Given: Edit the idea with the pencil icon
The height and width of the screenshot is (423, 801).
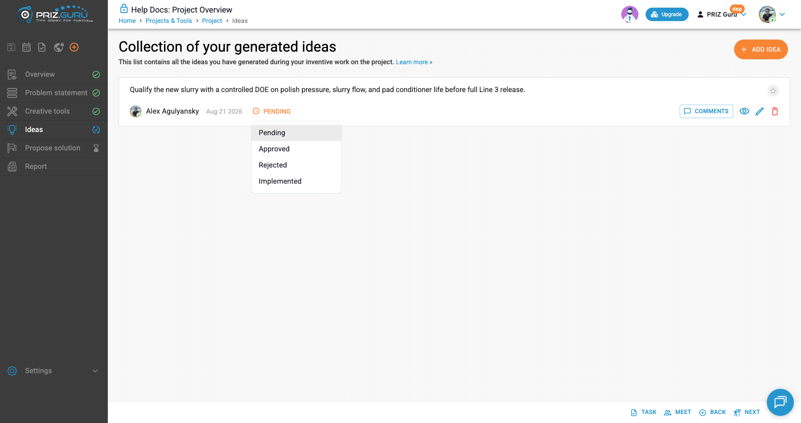Looking at the screenshot, I should (x=760, y=111).
